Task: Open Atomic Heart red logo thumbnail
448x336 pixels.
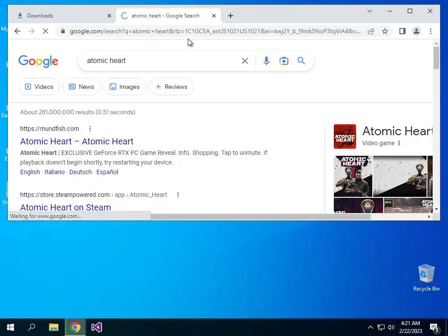Action: [x=345, y=136]
